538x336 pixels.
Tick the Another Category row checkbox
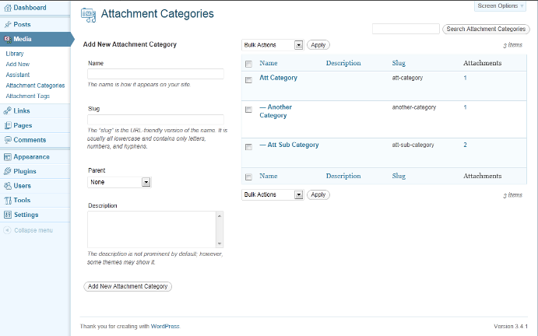[x=248, y=110]
